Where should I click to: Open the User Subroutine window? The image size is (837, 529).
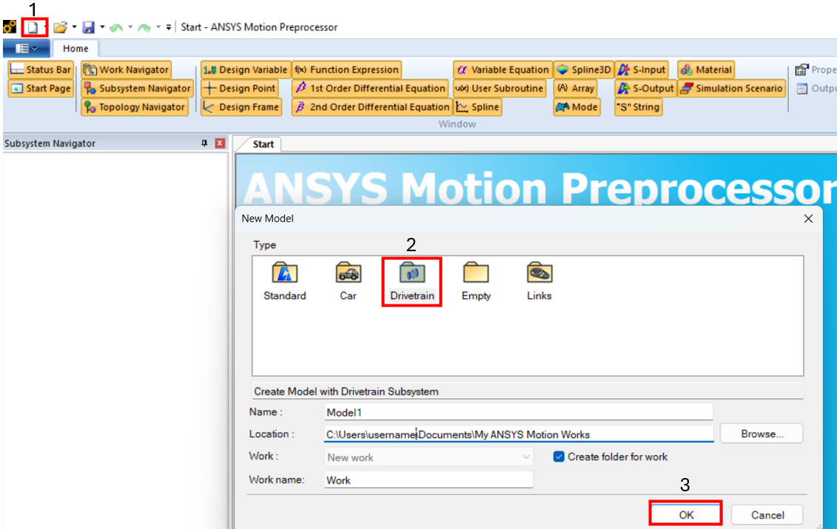click(500, 89)
